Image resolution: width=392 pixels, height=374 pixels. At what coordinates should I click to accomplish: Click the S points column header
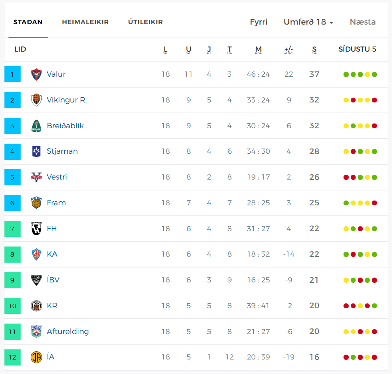click(x=314, y=49)
